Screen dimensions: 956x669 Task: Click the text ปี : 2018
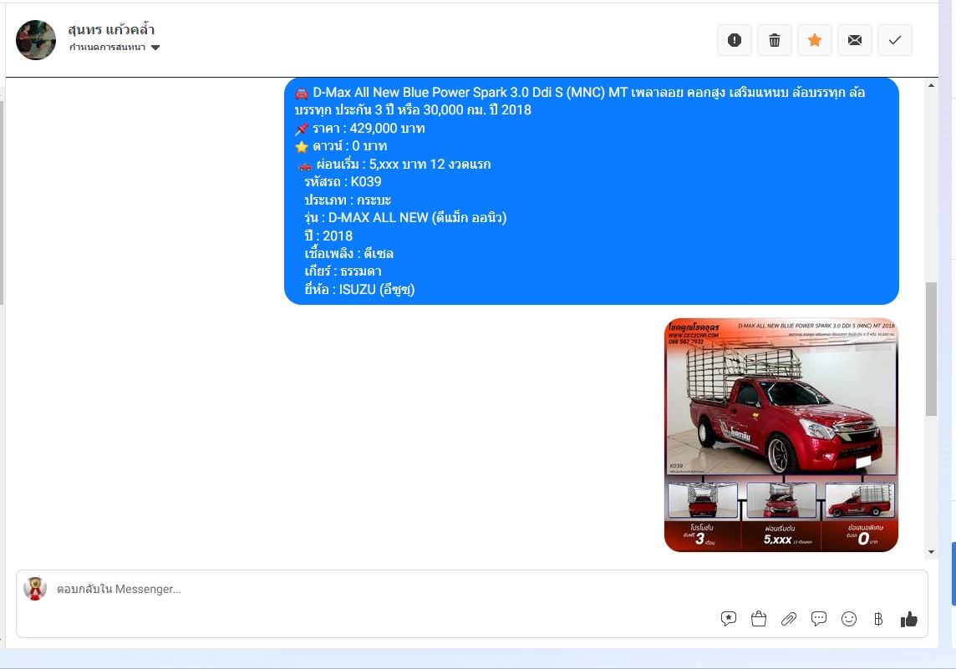coord(328,236)
